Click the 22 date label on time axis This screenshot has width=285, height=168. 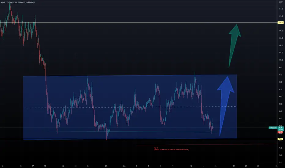point(63,166)
